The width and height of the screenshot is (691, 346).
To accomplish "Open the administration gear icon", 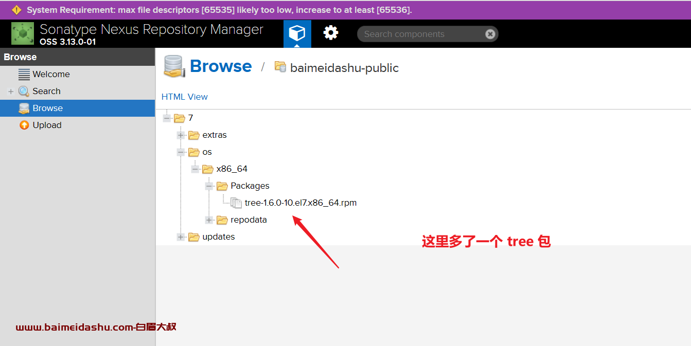I will tap(330, 33).
